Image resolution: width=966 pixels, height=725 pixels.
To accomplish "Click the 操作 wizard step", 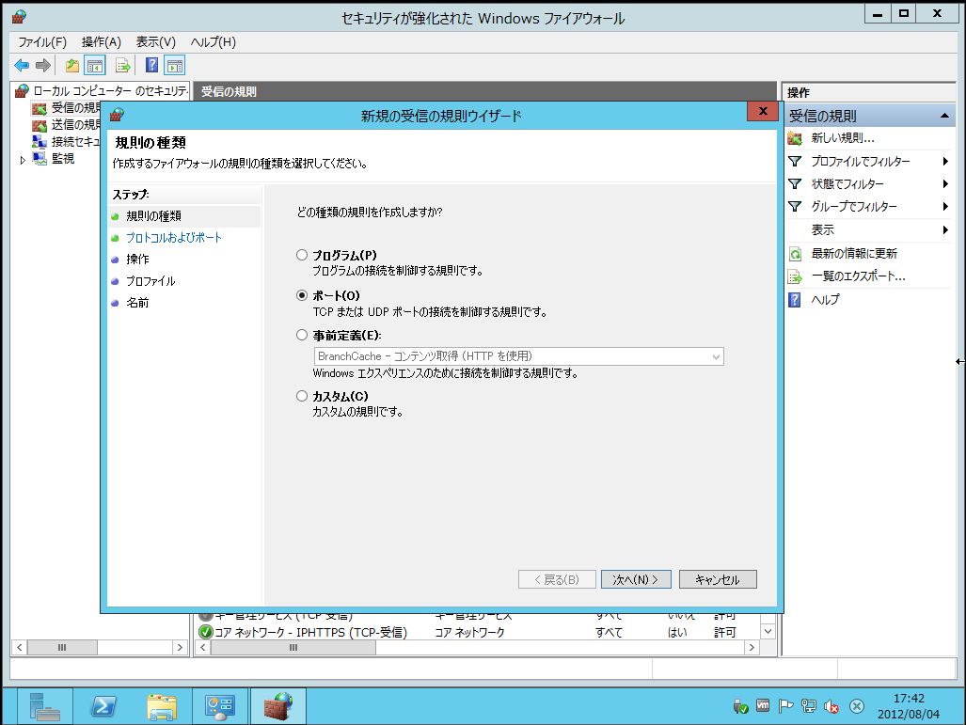I will click(137, 260).
